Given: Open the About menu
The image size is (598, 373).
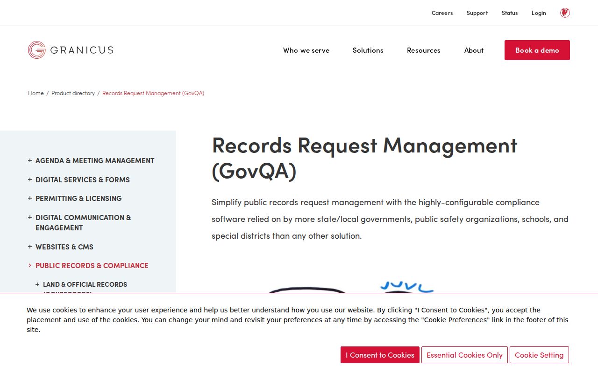Looking at the screenshot, I should click(474, 50).
